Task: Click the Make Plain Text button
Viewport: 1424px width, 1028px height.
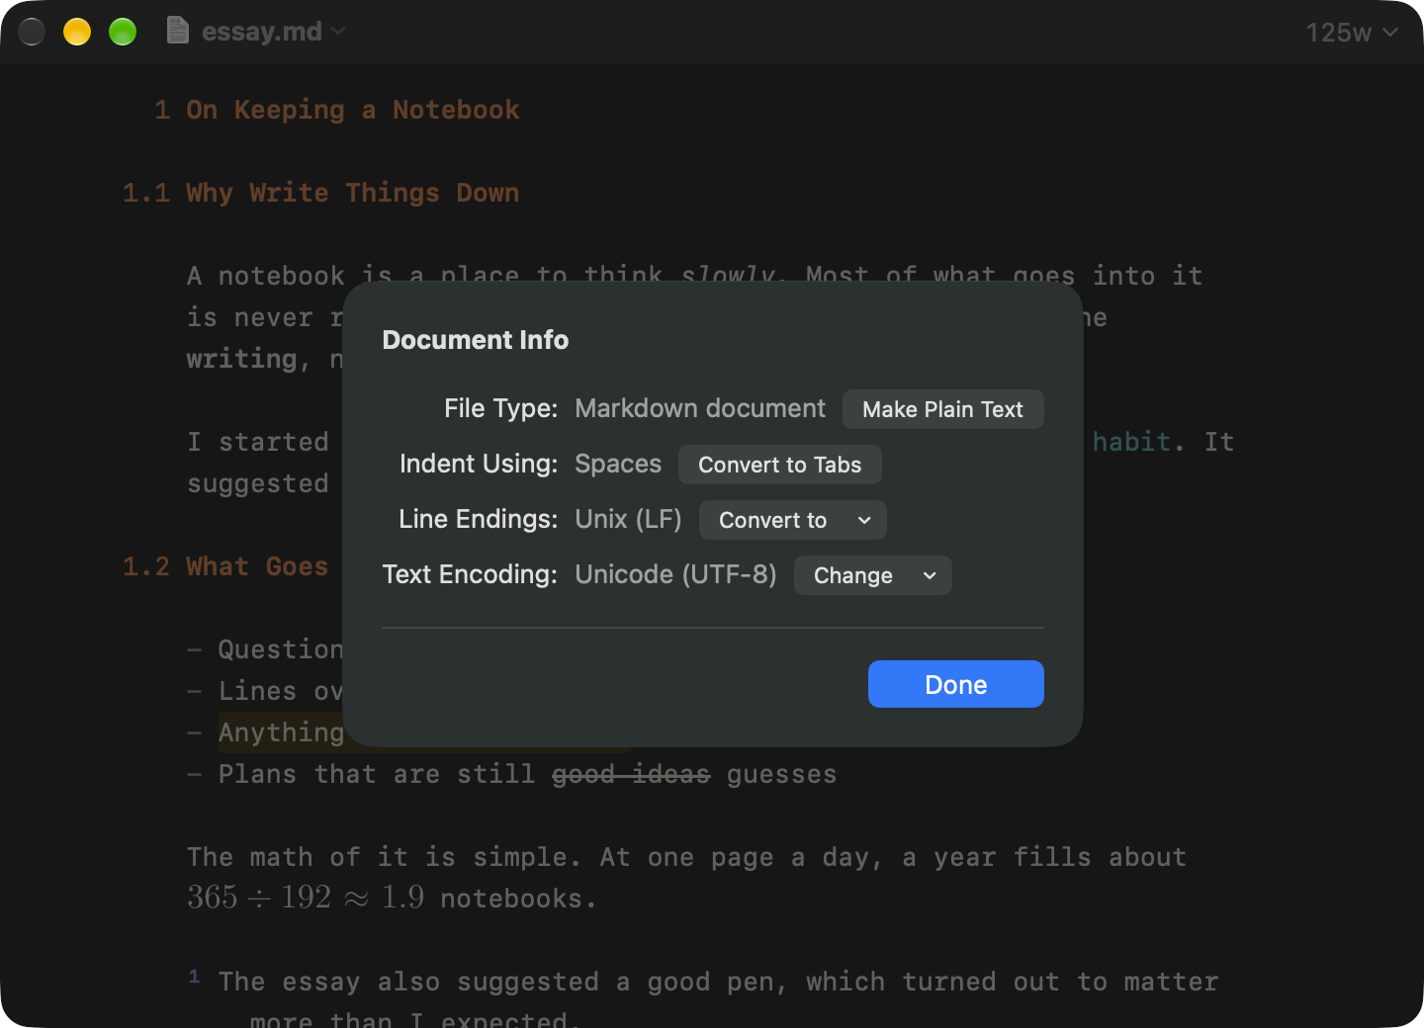Action: click(x=942, y=409)
